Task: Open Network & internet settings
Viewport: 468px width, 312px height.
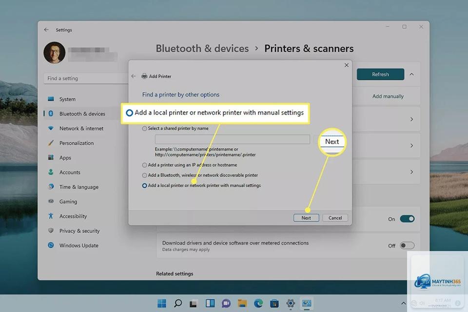Action: click(x=81, y=128)
